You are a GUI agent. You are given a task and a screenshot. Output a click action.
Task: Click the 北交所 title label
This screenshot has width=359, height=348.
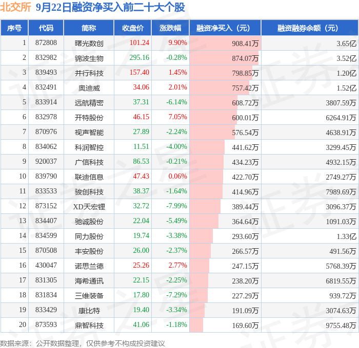pos(16,8)
